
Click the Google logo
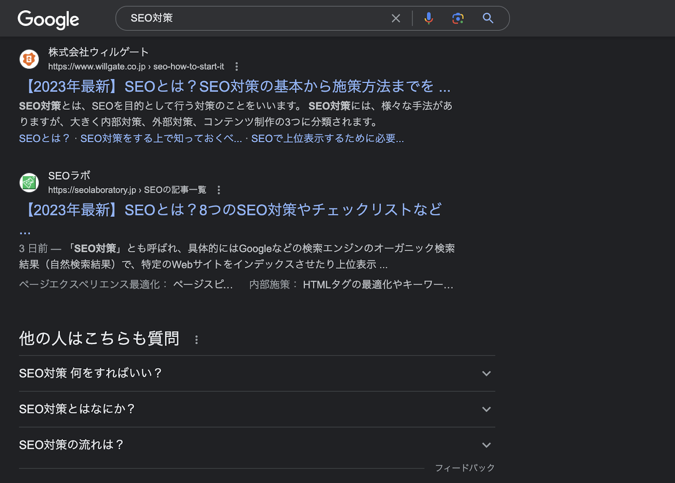pos(48,19)
